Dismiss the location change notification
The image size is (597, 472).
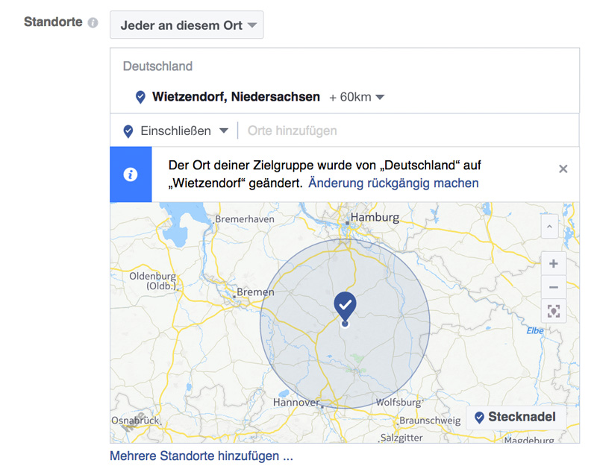coord(563,169)
